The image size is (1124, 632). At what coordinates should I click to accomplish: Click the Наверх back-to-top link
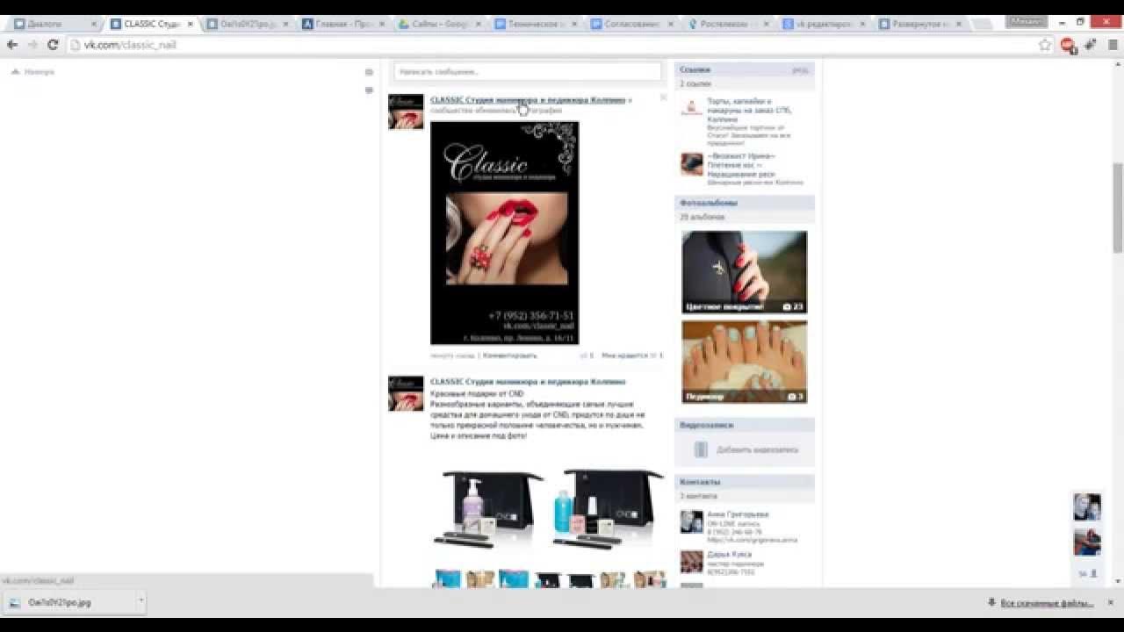tap(32, 72)
